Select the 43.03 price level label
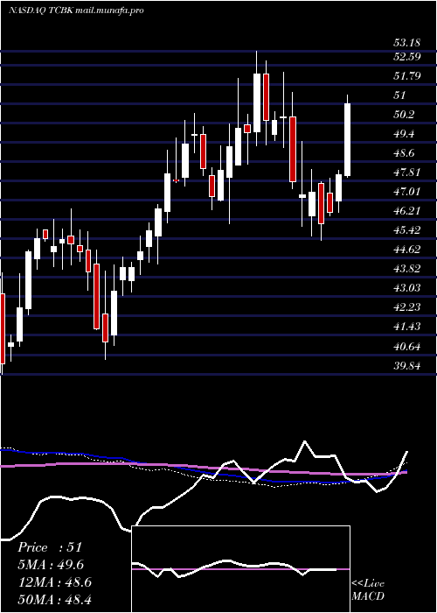The image size is (437, 613). click(407, 288)
